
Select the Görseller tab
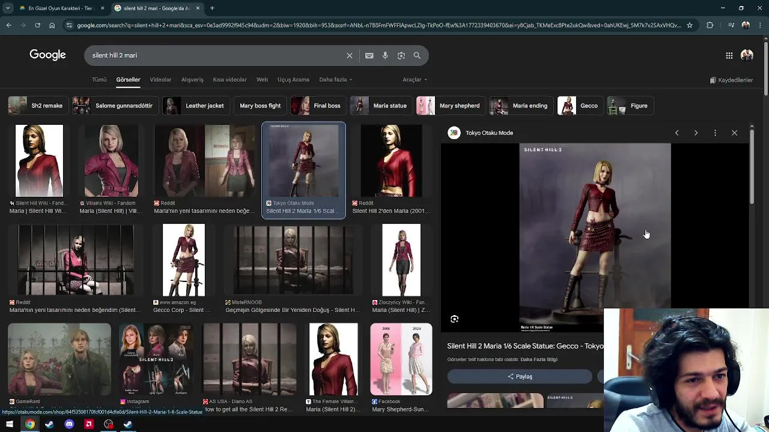click(x=128, y=80)
